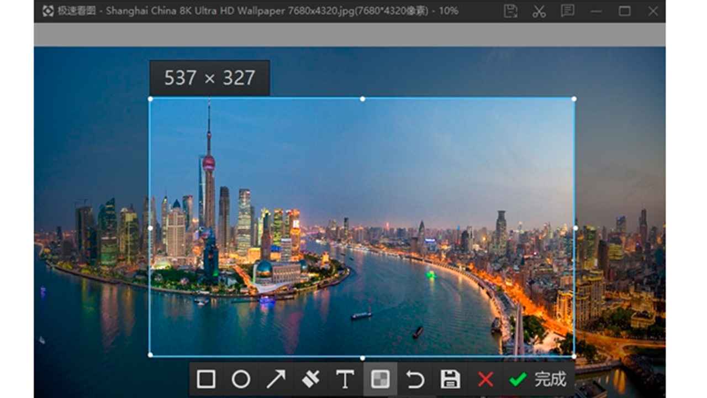
Task: Click the right-edge selection handle
Action: click(576, 227)
